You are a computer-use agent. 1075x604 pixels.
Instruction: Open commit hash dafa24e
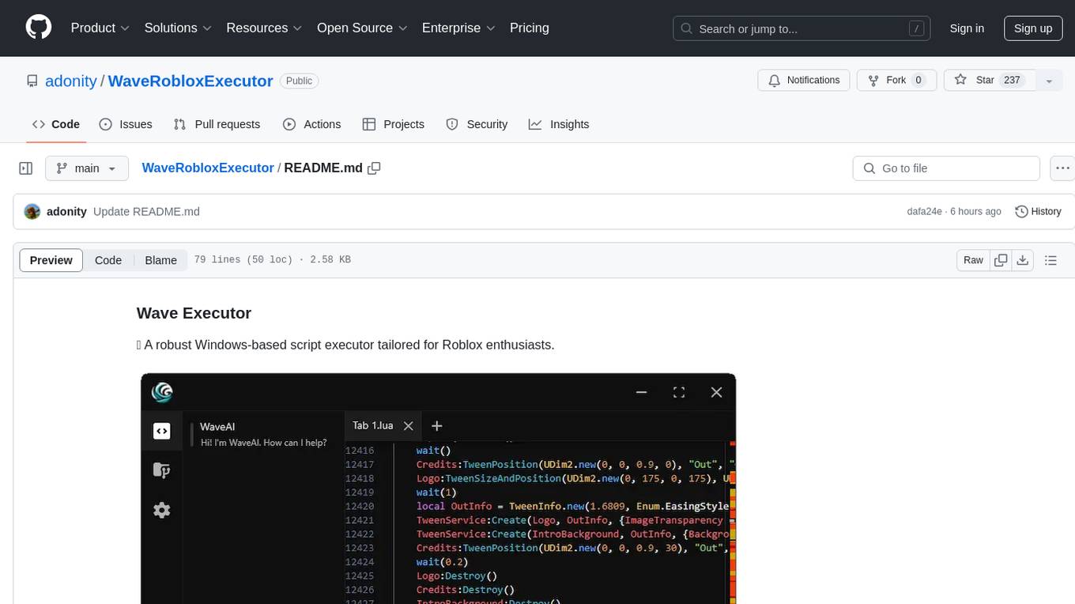[x=925, y=211]
